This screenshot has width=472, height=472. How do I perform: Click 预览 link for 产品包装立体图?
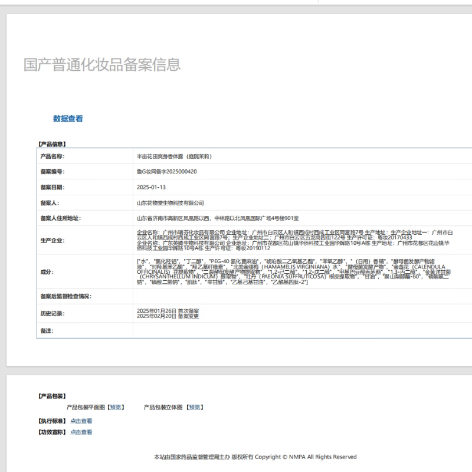click(195, 407)
